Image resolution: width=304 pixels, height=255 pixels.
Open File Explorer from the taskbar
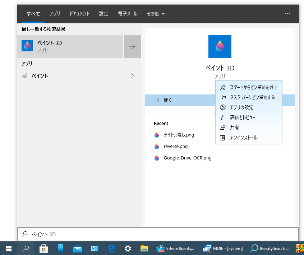pyautogui.click(x=144, y=248)
